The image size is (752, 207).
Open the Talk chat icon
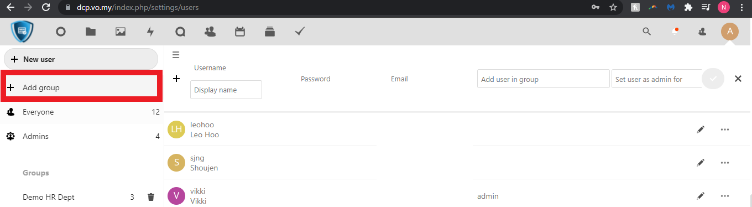180,32
